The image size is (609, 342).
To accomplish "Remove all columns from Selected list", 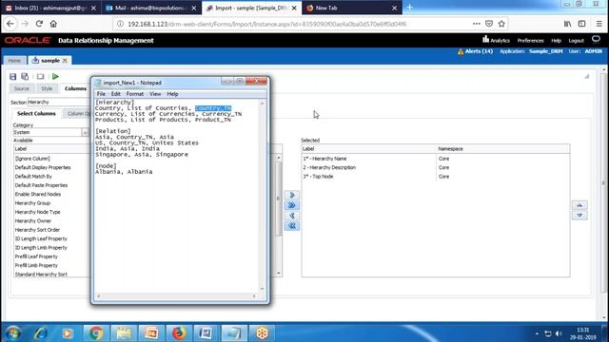I will [292, 226].
